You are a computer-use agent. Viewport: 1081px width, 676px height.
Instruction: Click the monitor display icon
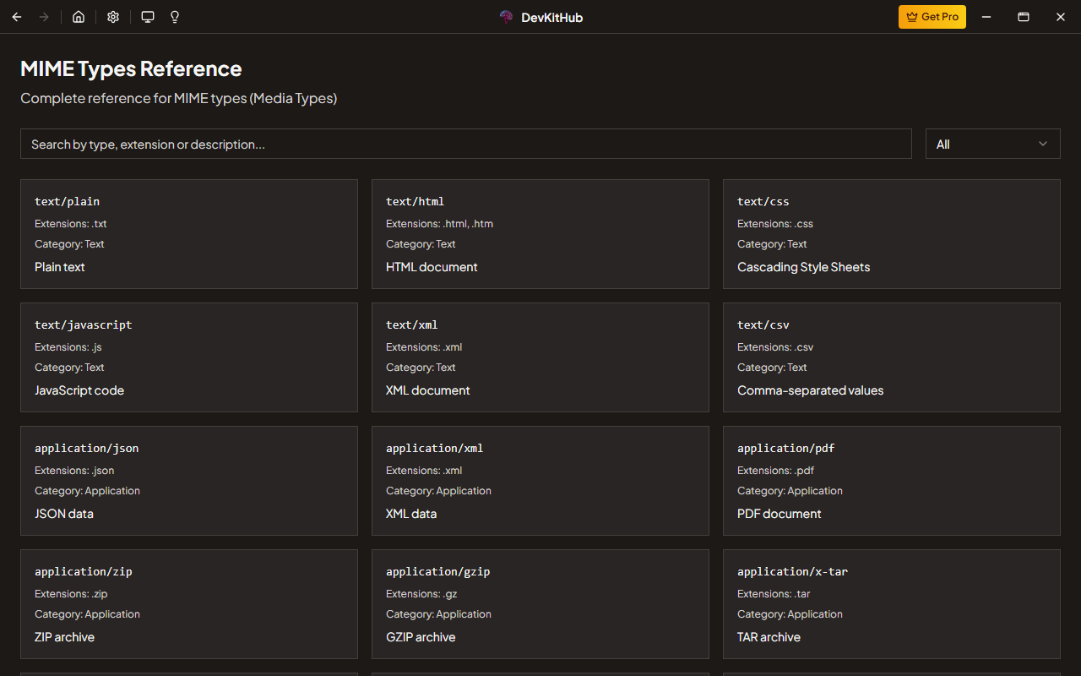coord(148,17)
